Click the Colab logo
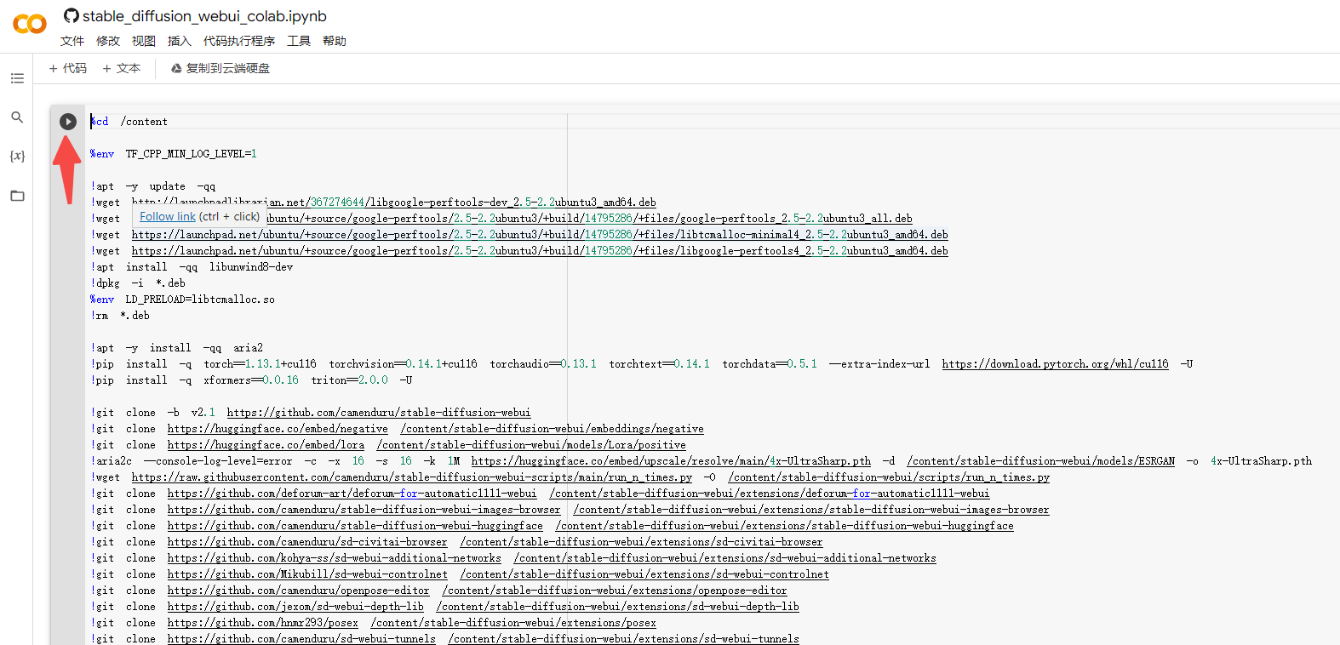This screenshot has height=645, width=1340. point(30,24)
